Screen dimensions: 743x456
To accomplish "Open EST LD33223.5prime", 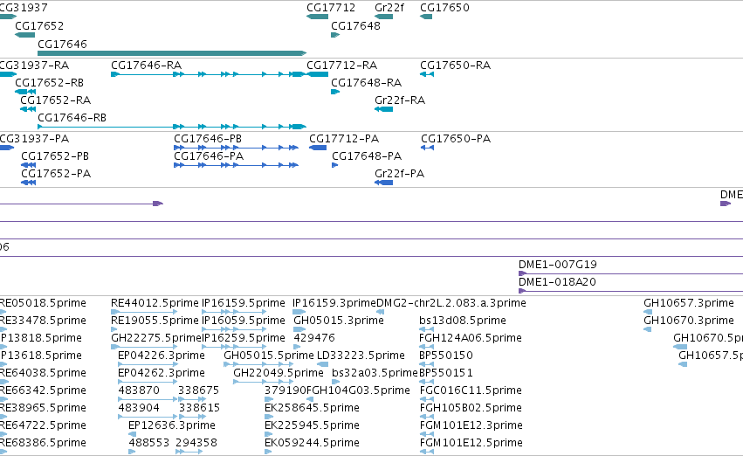I will (361, 356).
